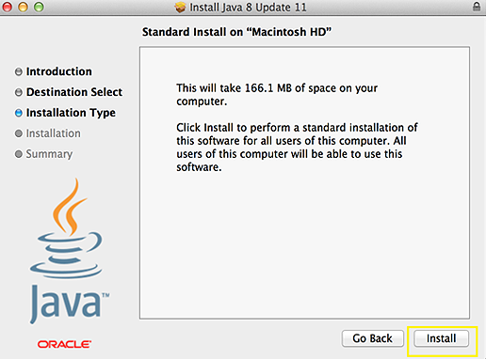Click the Summary step bullet

tap(19, 154)
